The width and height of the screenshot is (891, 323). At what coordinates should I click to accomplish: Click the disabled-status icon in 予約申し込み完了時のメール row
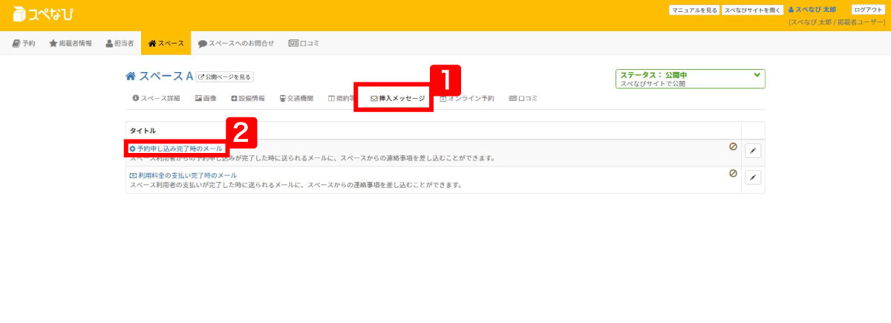coord(733,146)
